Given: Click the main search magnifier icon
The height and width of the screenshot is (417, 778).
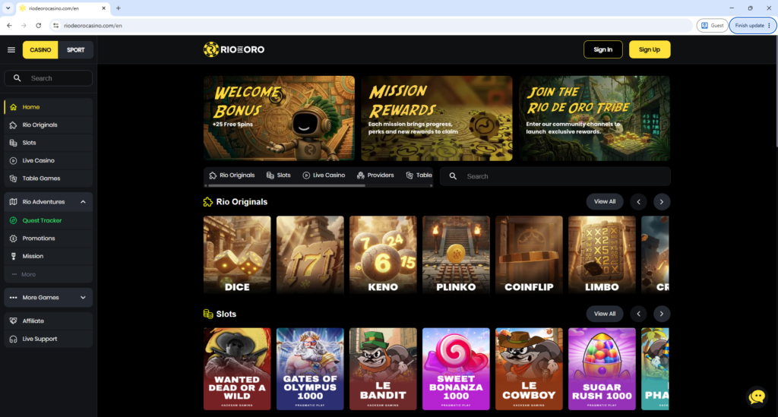Looking at the screenshot, I should [453, 176].
